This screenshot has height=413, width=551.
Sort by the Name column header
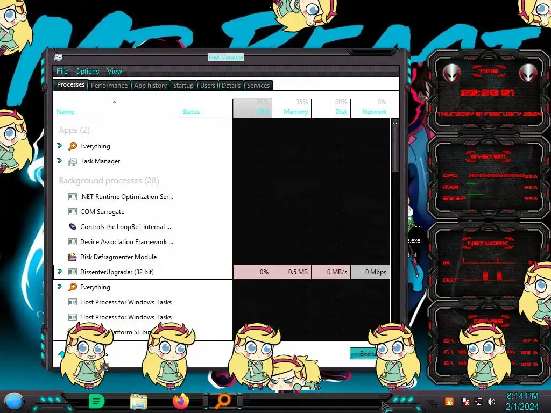tap(116, 108)
